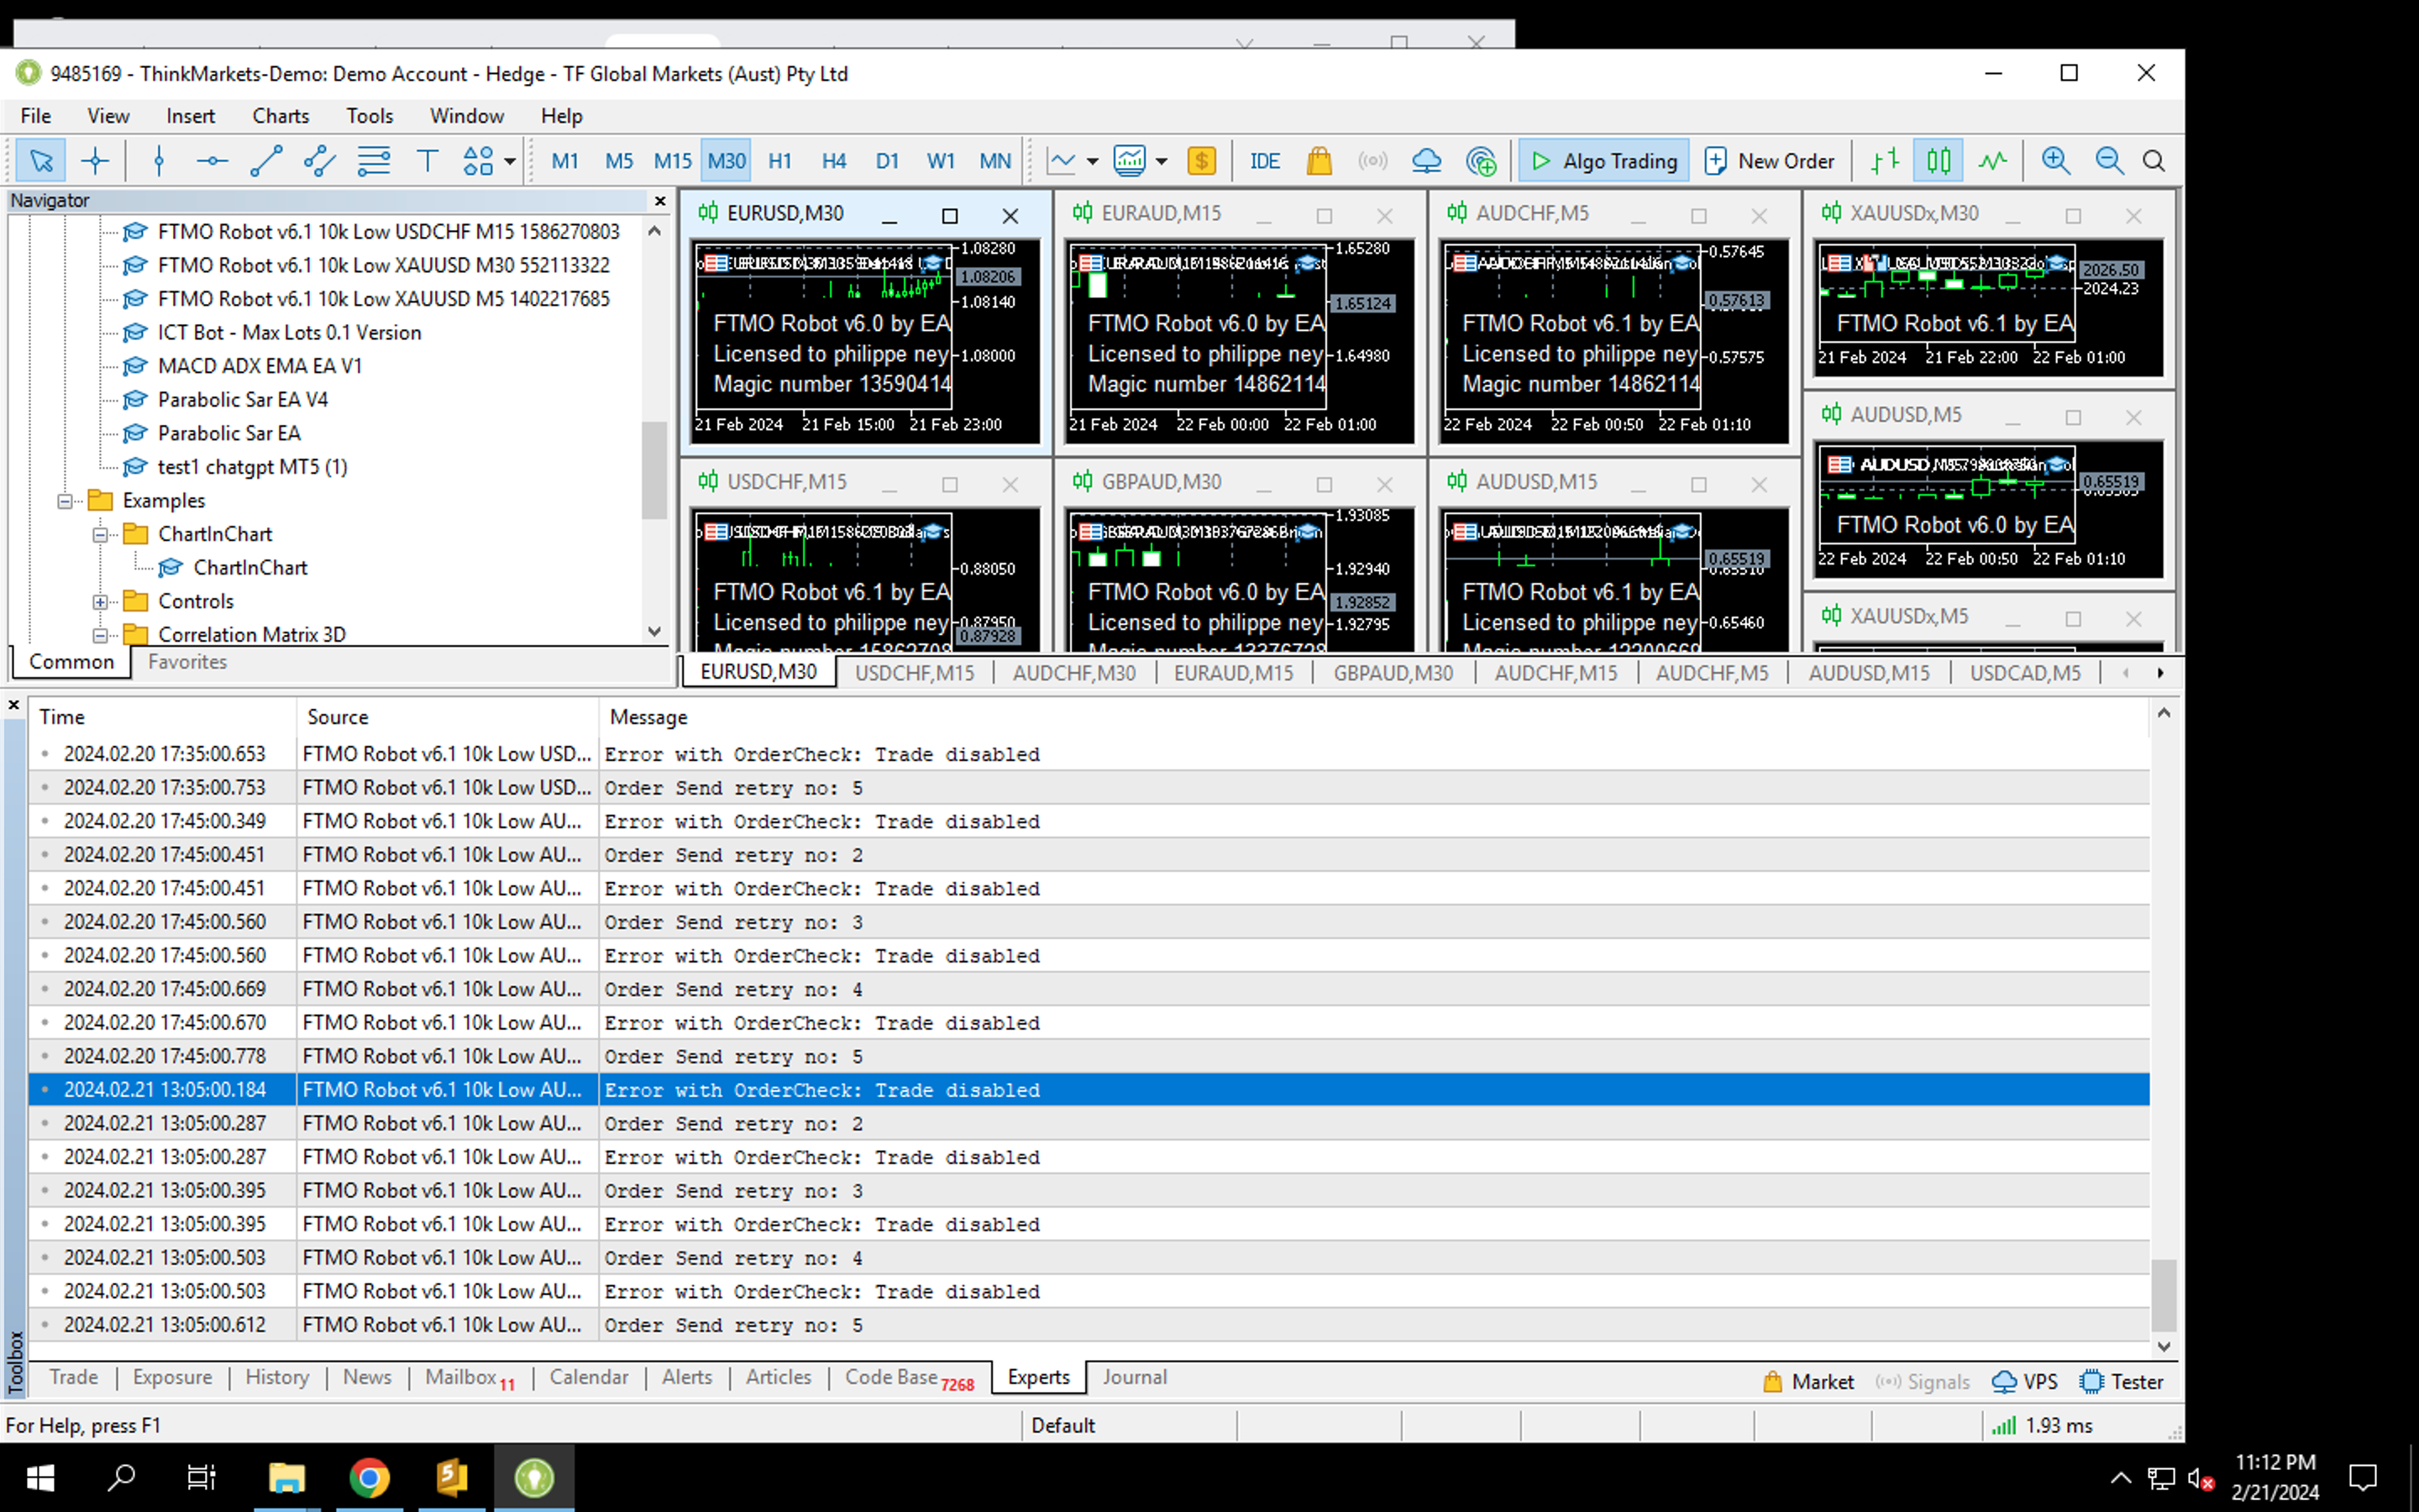Switch timeframe to M5
Screen dimensions: 2419x1512
[x=619, y=161]
